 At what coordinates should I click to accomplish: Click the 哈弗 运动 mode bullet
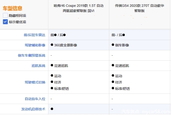point(52,76)
